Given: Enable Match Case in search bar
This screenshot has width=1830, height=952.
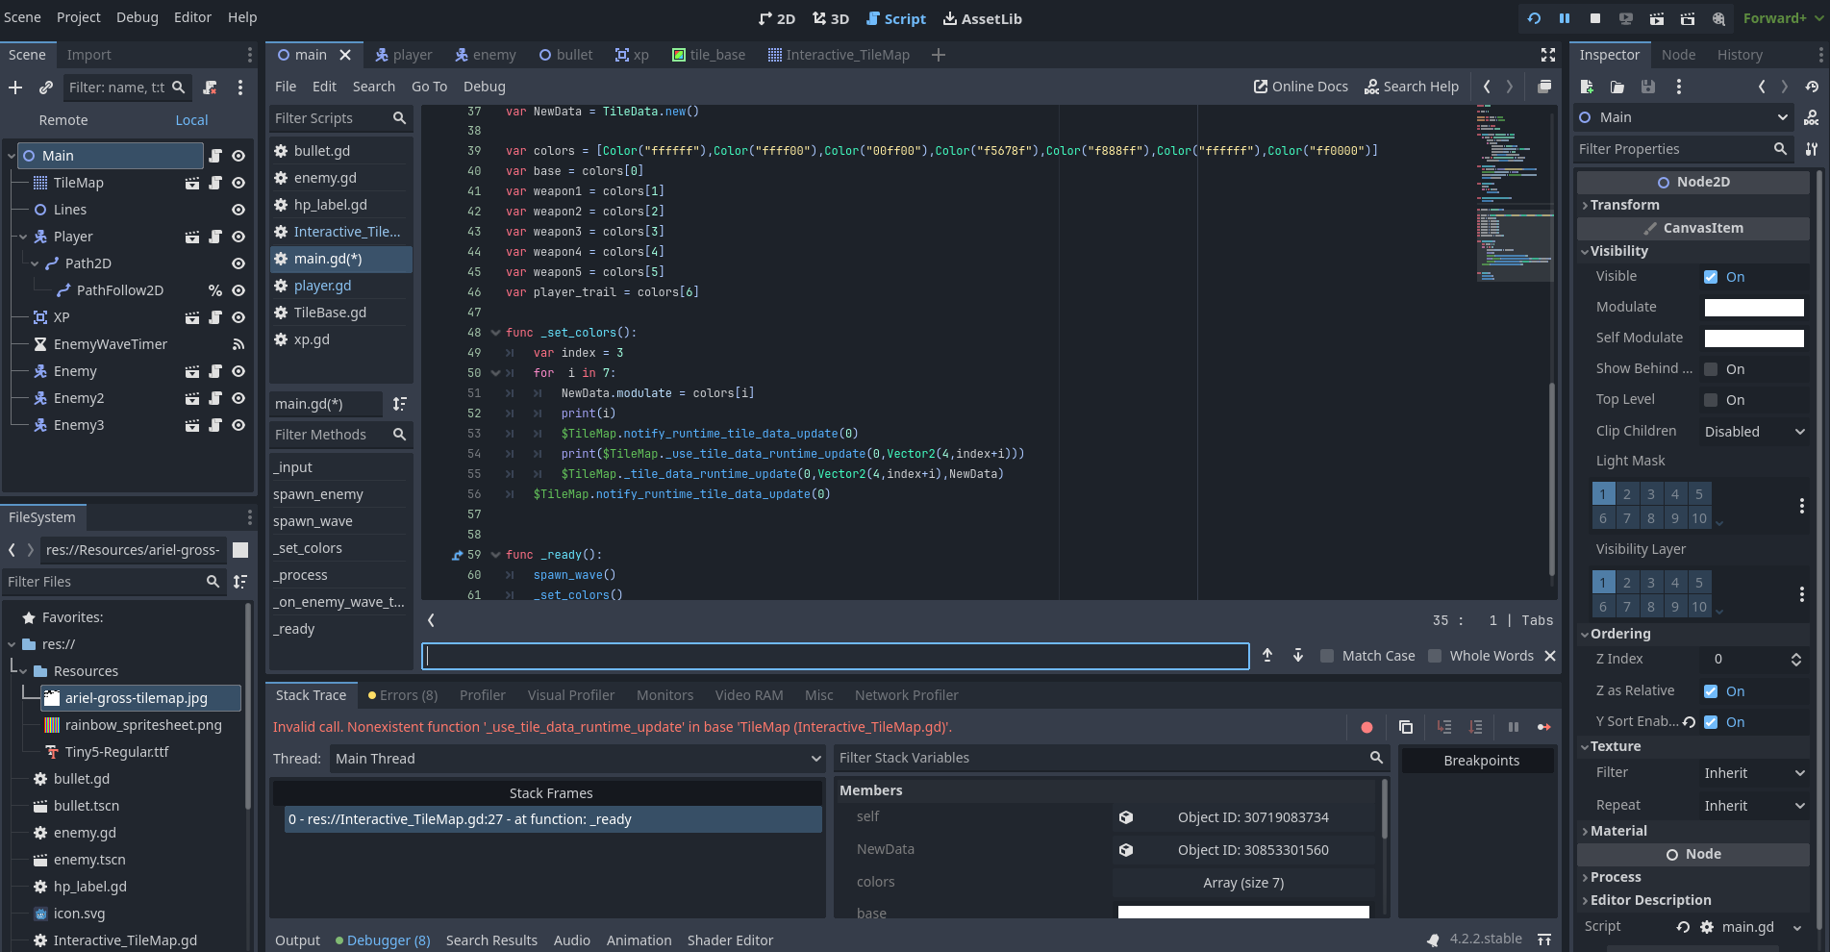Looking at the screenshot, I should pyautogui.click(x=1327, y=656).
